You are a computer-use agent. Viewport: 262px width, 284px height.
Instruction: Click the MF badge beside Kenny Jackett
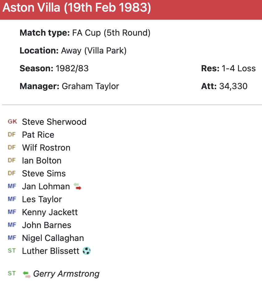[12, 212]
